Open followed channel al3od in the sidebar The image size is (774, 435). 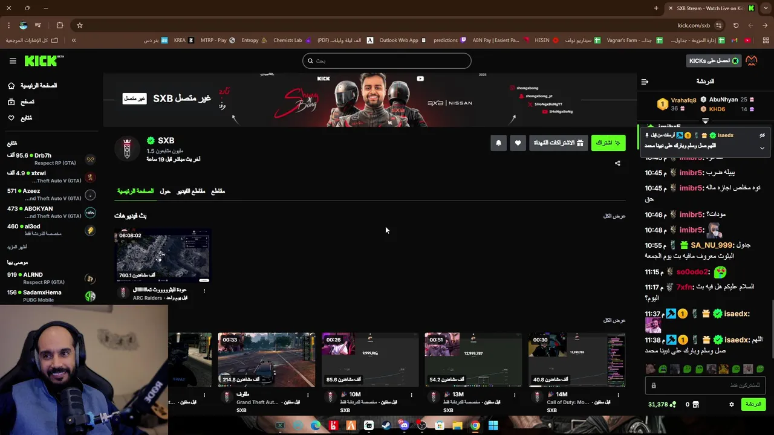(x=51, y=230)
